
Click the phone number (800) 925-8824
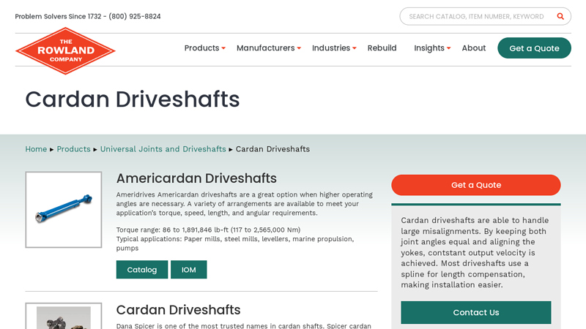click(x=135, y=16)
